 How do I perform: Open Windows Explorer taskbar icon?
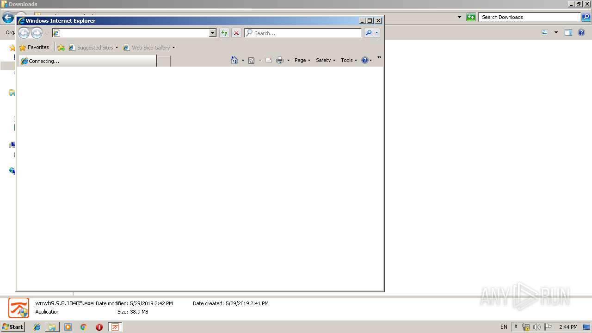pos(52,327)
